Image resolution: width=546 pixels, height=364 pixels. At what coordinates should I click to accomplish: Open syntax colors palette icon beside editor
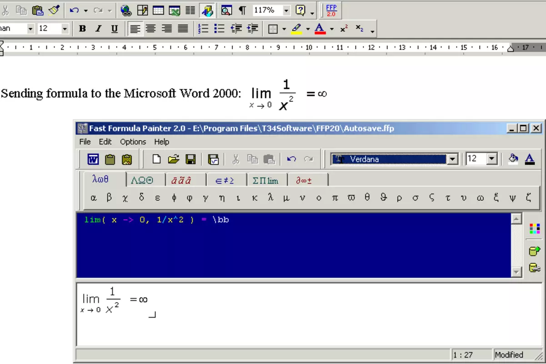[x=535, y=229]
